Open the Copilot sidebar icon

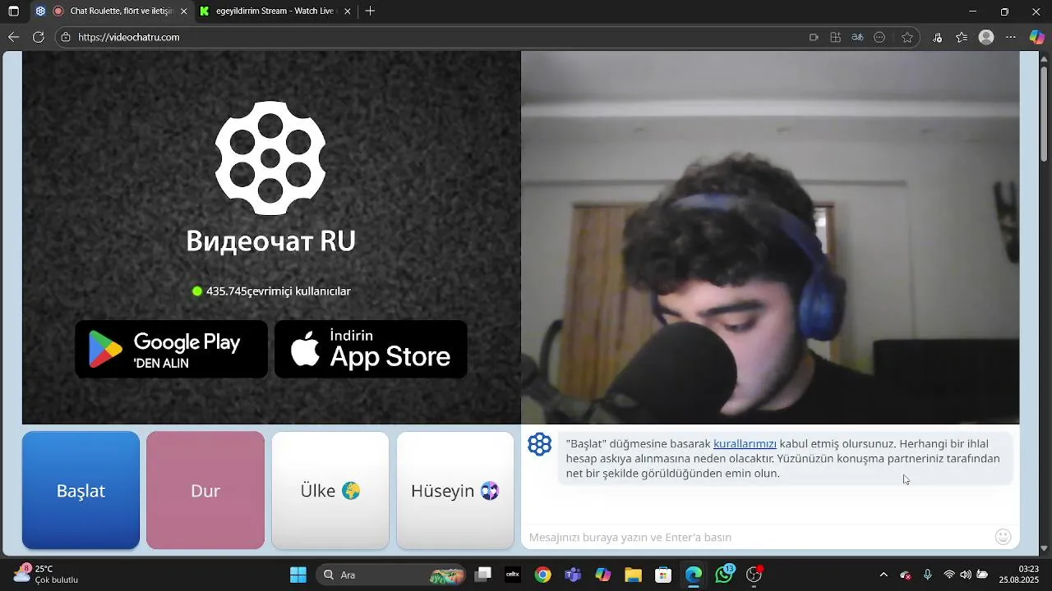(1037, 37)
